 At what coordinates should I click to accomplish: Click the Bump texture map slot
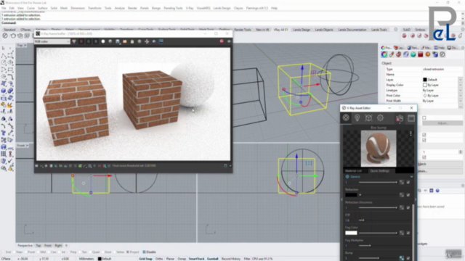402,258
